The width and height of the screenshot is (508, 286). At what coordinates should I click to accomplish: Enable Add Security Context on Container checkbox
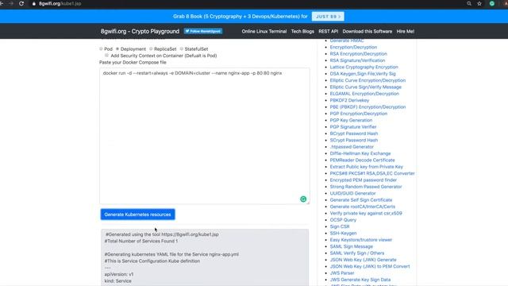106,56
